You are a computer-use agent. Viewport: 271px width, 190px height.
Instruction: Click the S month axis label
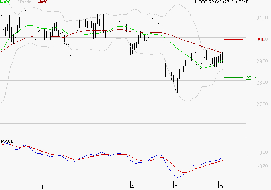point(176,187)
